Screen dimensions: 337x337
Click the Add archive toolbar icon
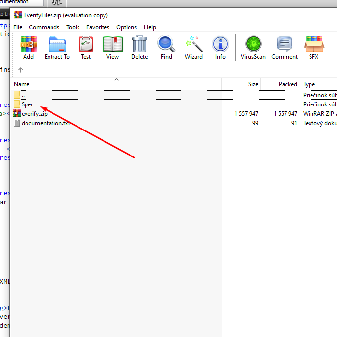(28, 44)
